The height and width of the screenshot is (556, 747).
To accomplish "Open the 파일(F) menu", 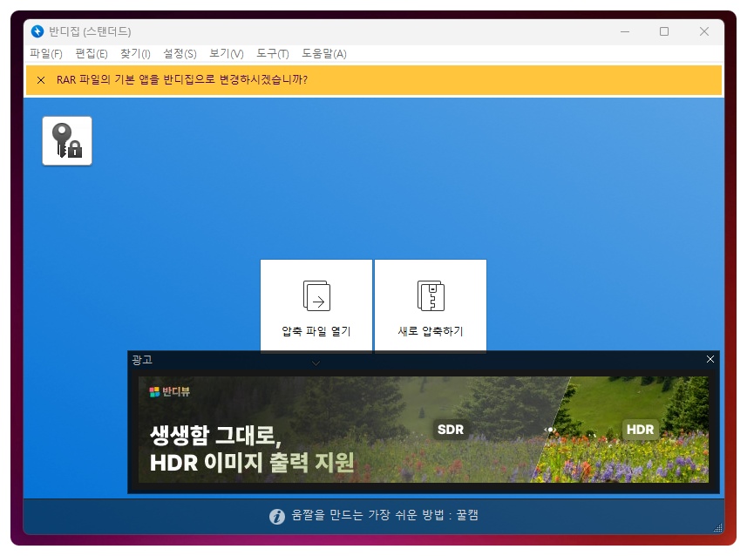I will coord(45,53).
